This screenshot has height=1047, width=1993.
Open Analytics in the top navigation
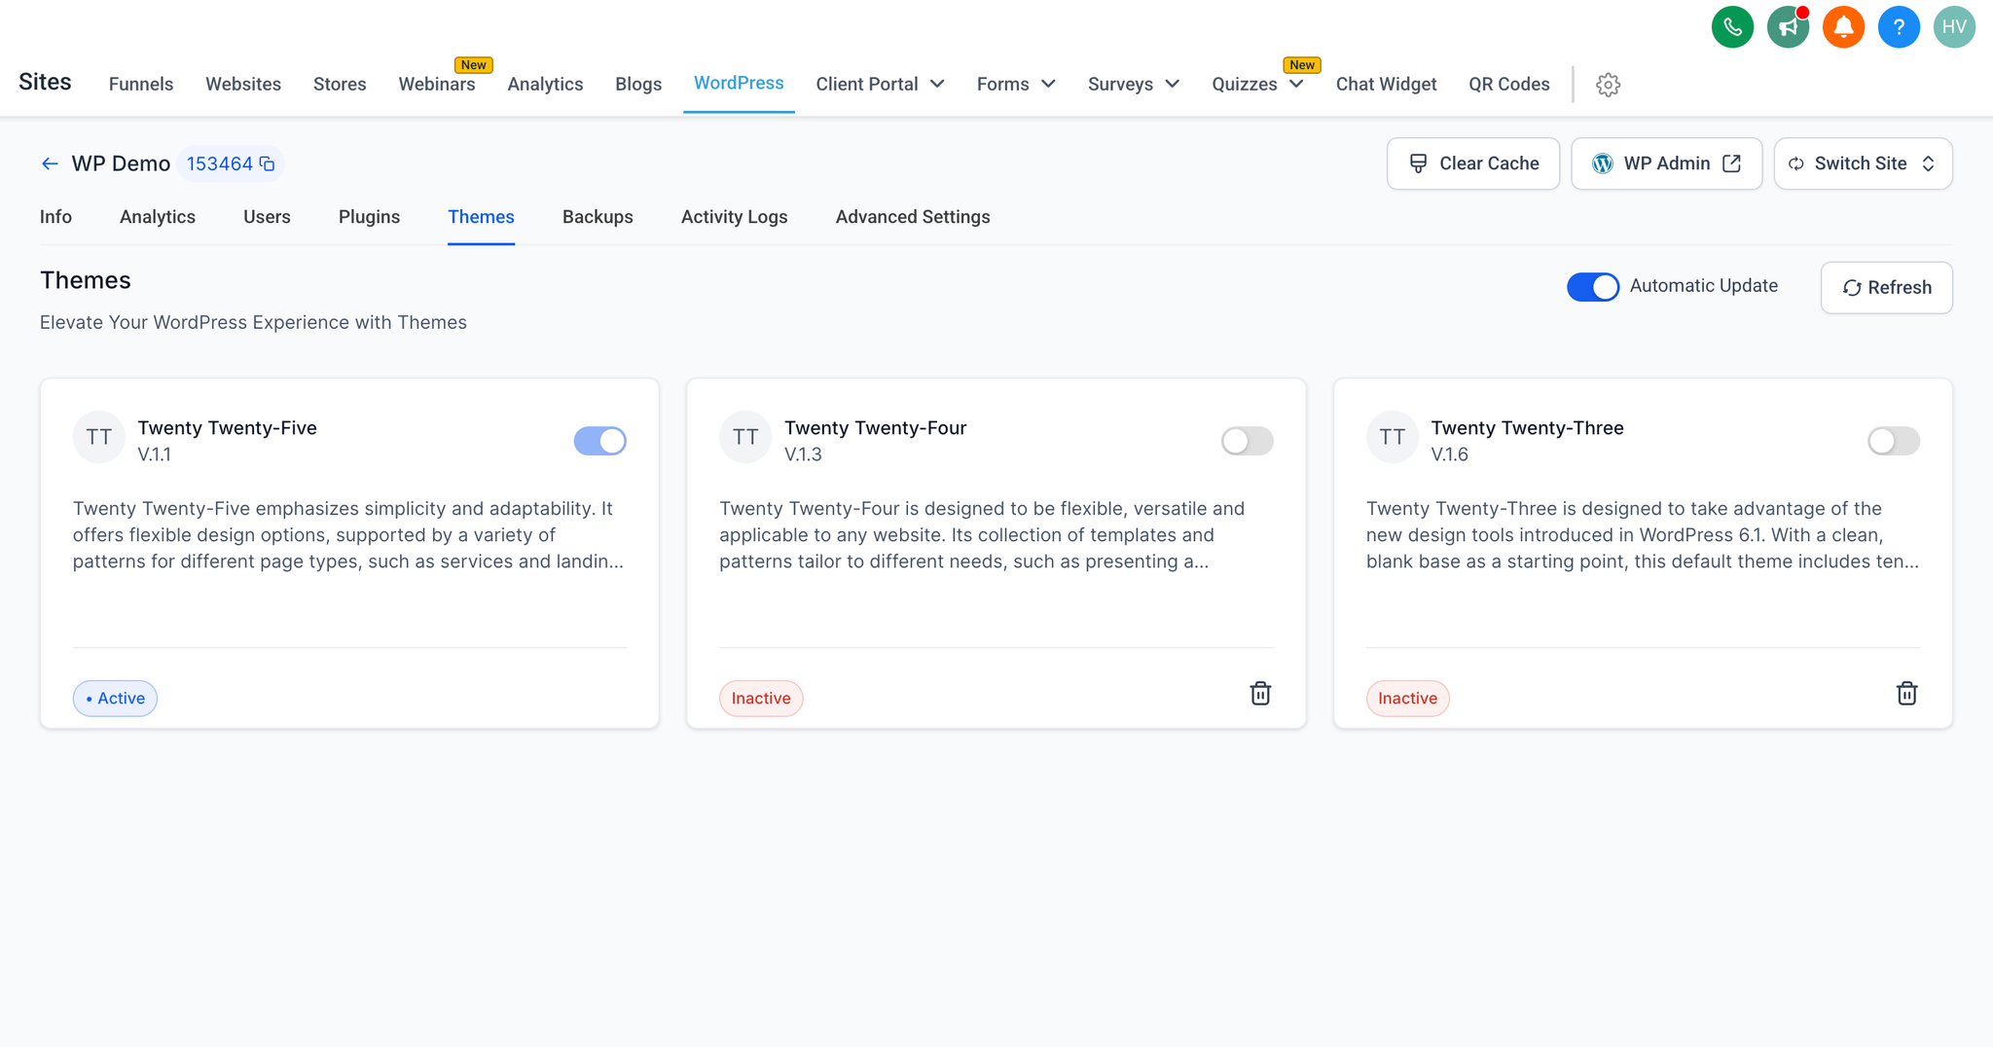(545, 84)
